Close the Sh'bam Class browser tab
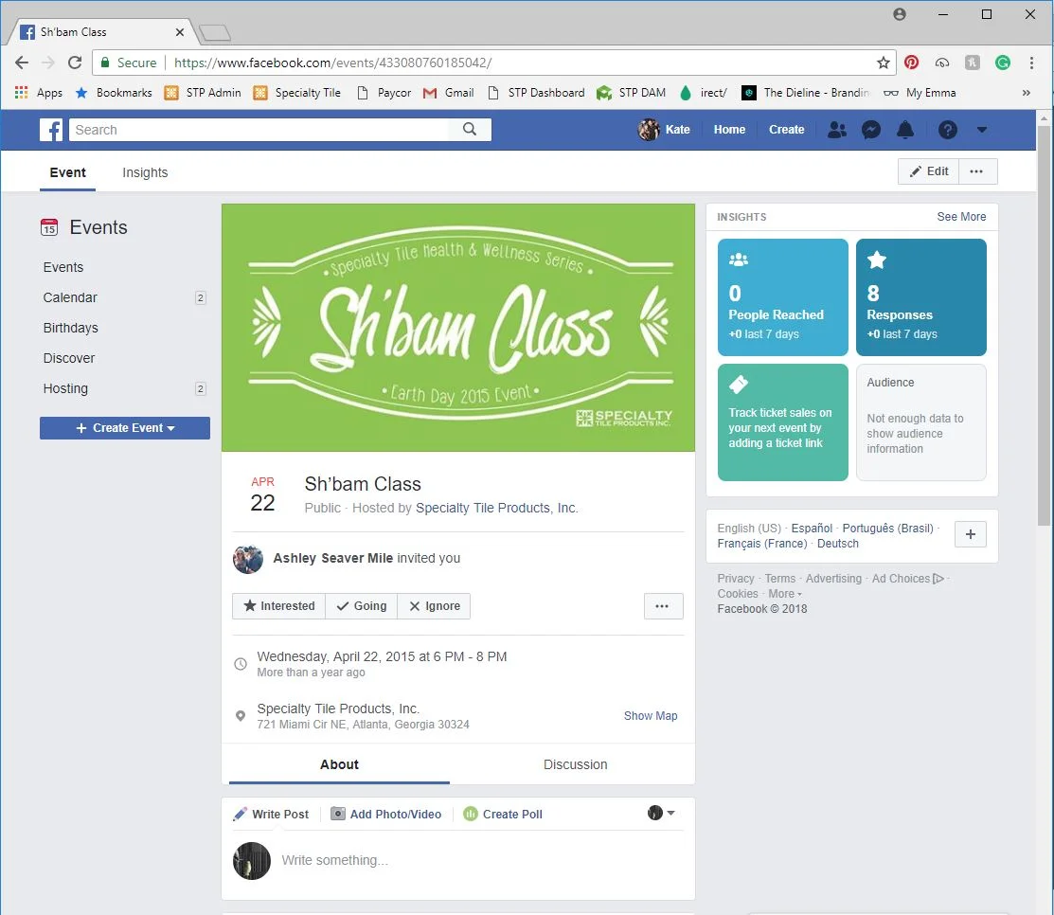The image size is (1054, 915). 180,31
